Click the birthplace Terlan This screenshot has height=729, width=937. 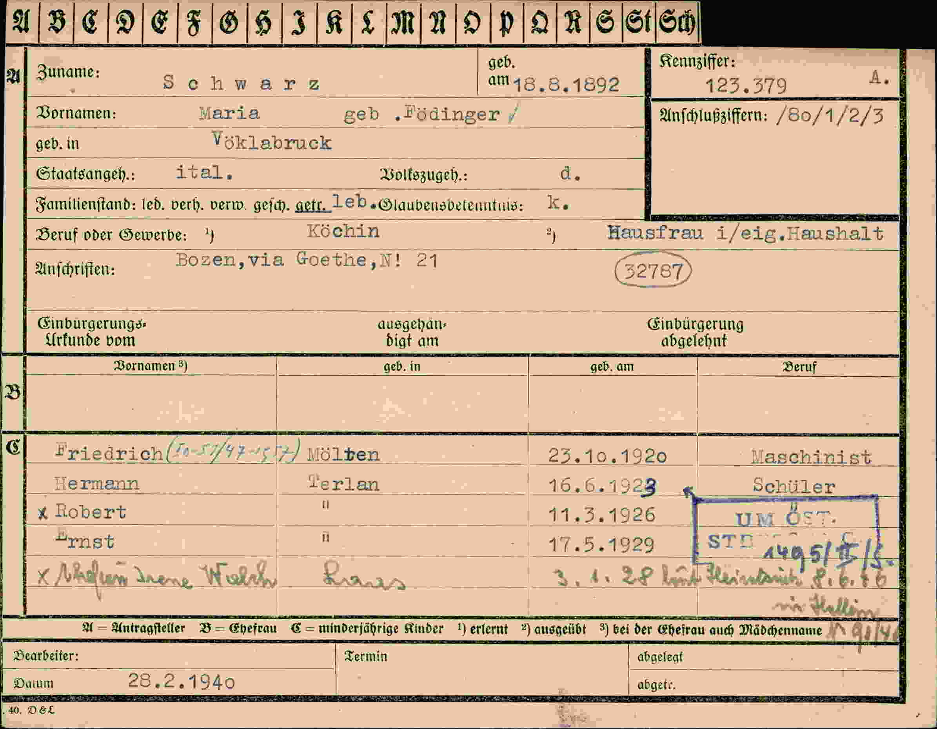[x=344, y=483]
